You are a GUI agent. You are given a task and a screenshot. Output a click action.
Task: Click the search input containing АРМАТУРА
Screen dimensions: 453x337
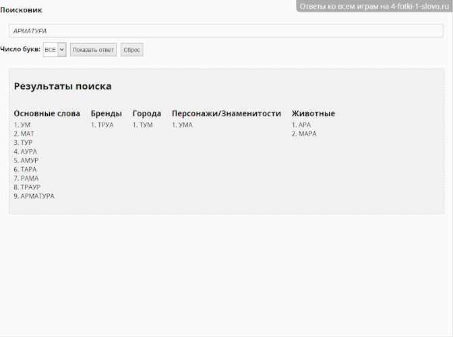click(227, 31)
